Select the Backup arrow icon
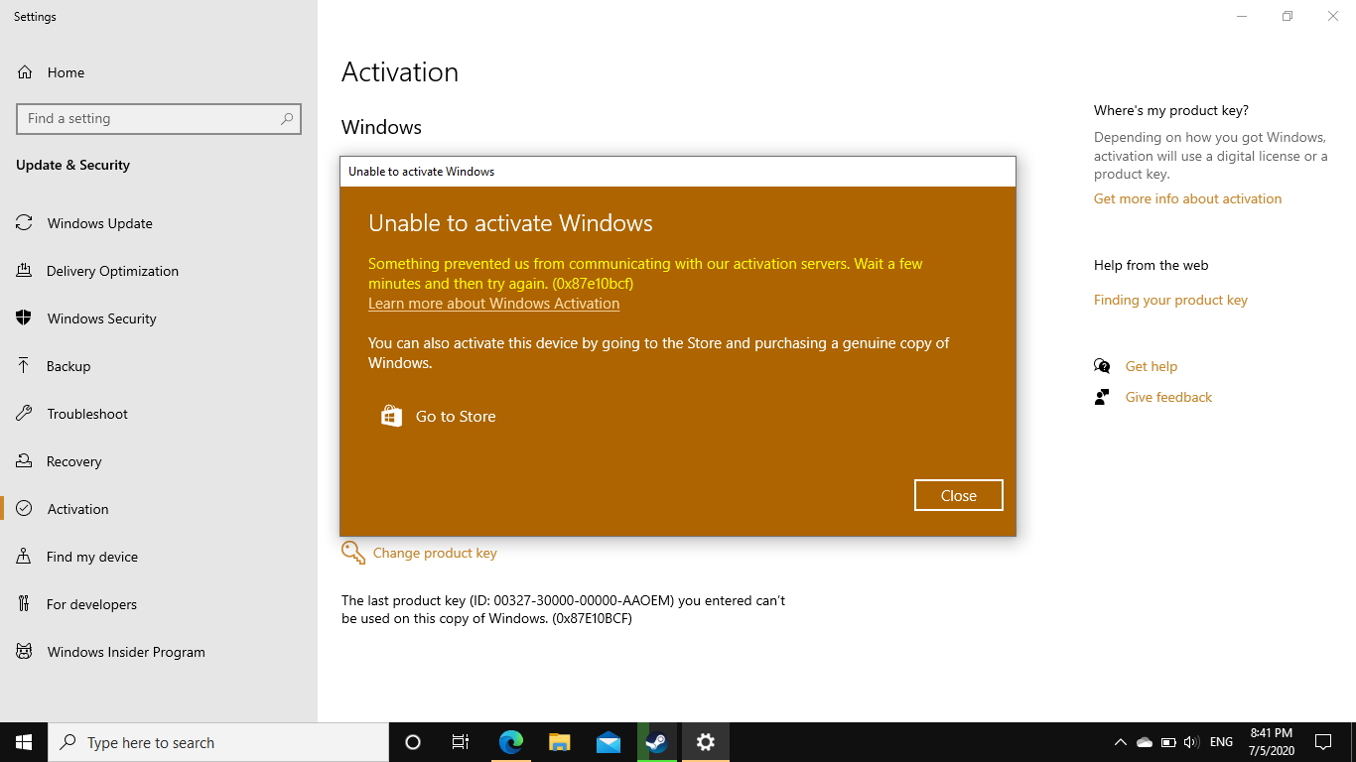The width and height of the screenshot is (1356, 762). pos(25,366)
